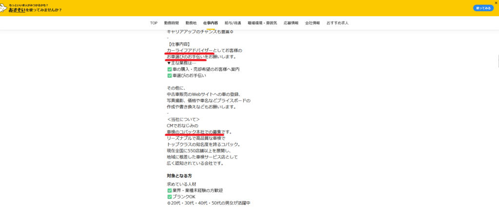
Task: Jump to the 給与/待遇 tab
Action: [x=232, y=23]
